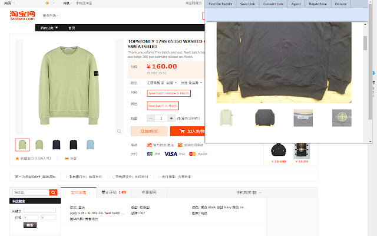
Task: Click the orange search button in shop search
Action: (x=53, y=192)
